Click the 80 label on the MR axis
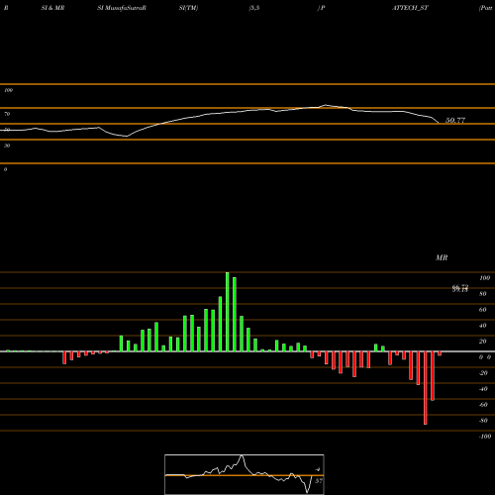This screenshot has height=495, width=495. click(483, 294)
